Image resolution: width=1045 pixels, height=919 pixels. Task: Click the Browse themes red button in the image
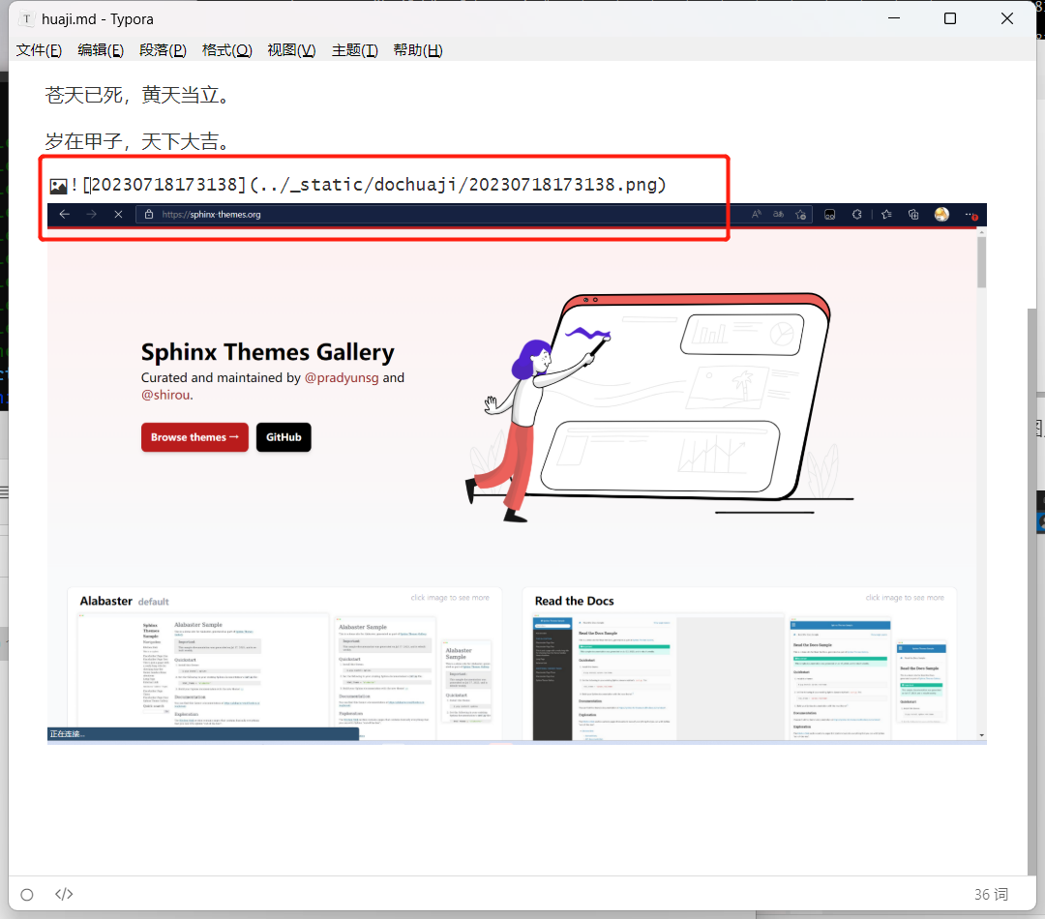click(194, 437)
